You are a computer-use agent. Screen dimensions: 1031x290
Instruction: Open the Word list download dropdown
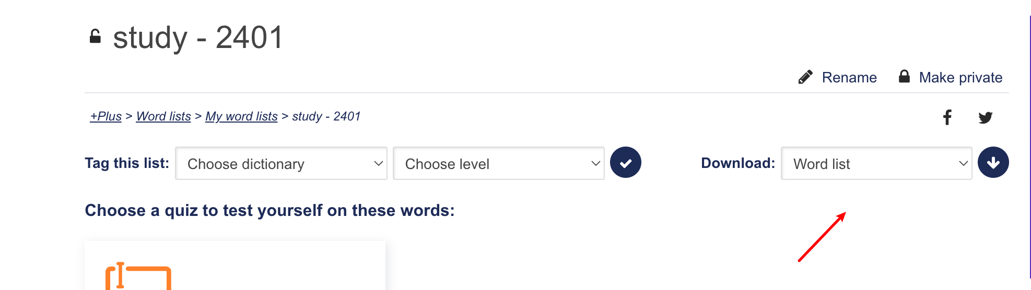[876, 164]
